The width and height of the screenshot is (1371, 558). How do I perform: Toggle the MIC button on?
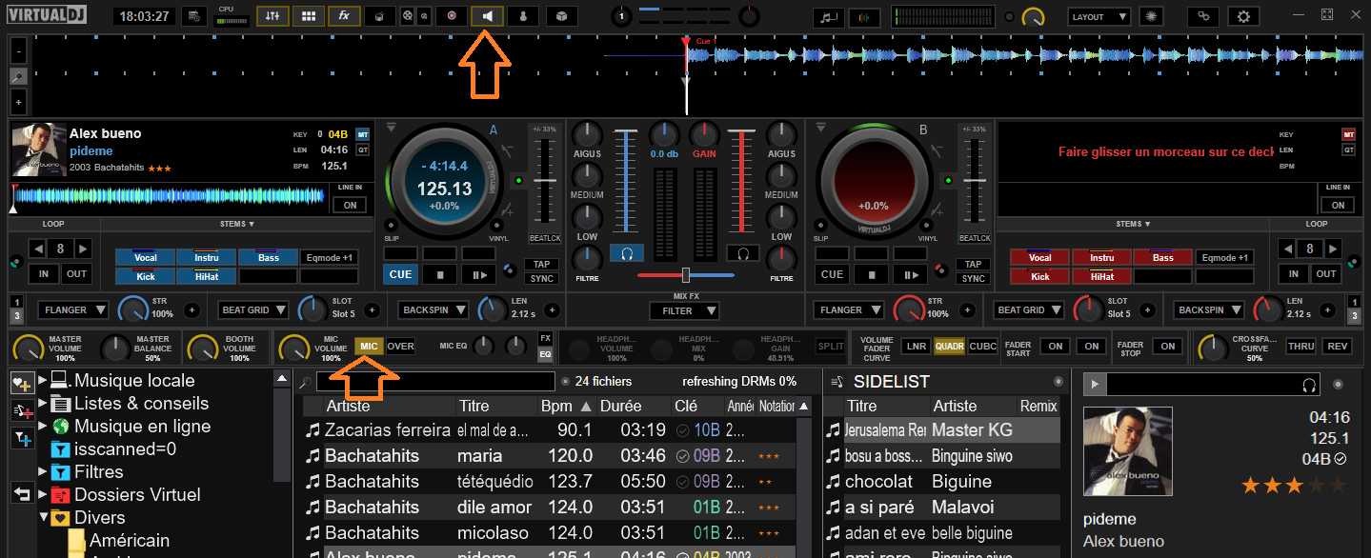(x=369, y=347)
